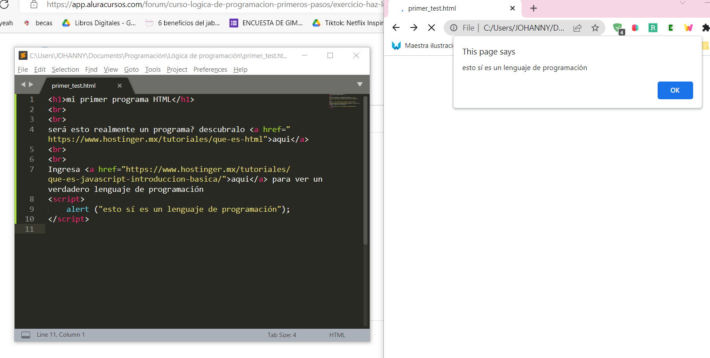Open Libros Digitales bookmark
This screenshot has width=710, height=358.
coord(99,23)
